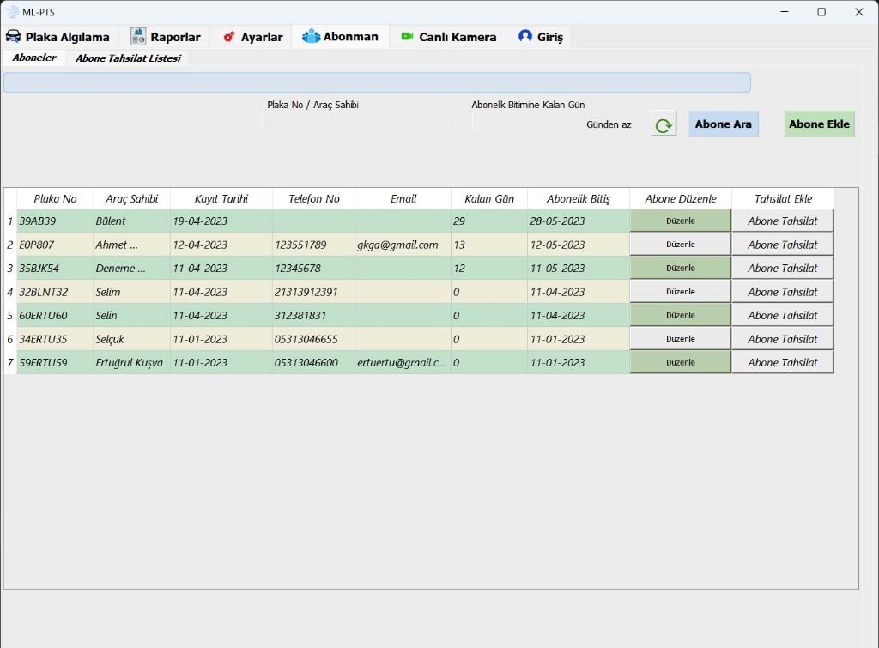The image size is (879, 648).
Task: Sort by the Kayıt Tarihi column header
Action: coord(221,198)
